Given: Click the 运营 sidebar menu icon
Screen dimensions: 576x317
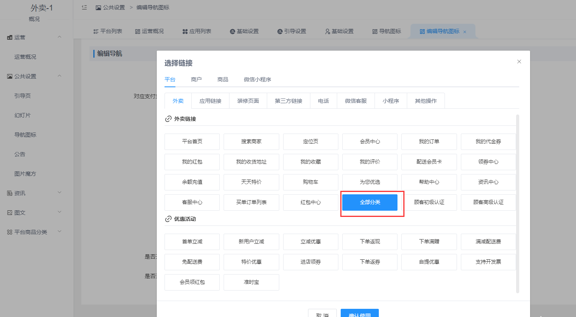Looking at the screenshot, I should (10, 37).
